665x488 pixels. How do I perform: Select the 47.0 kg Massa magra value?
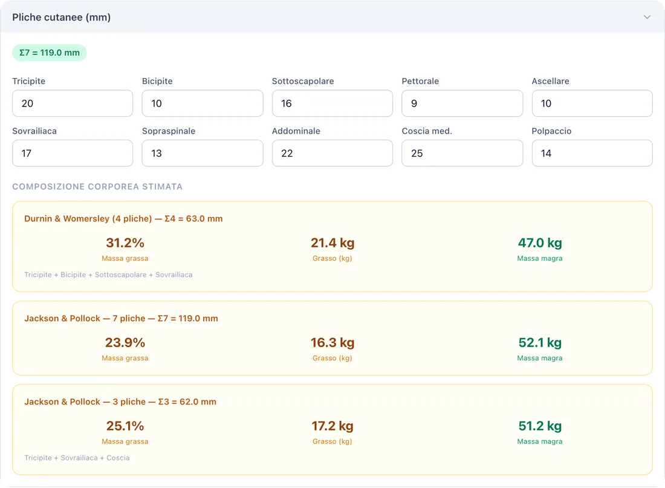click(x=540, y=242)
